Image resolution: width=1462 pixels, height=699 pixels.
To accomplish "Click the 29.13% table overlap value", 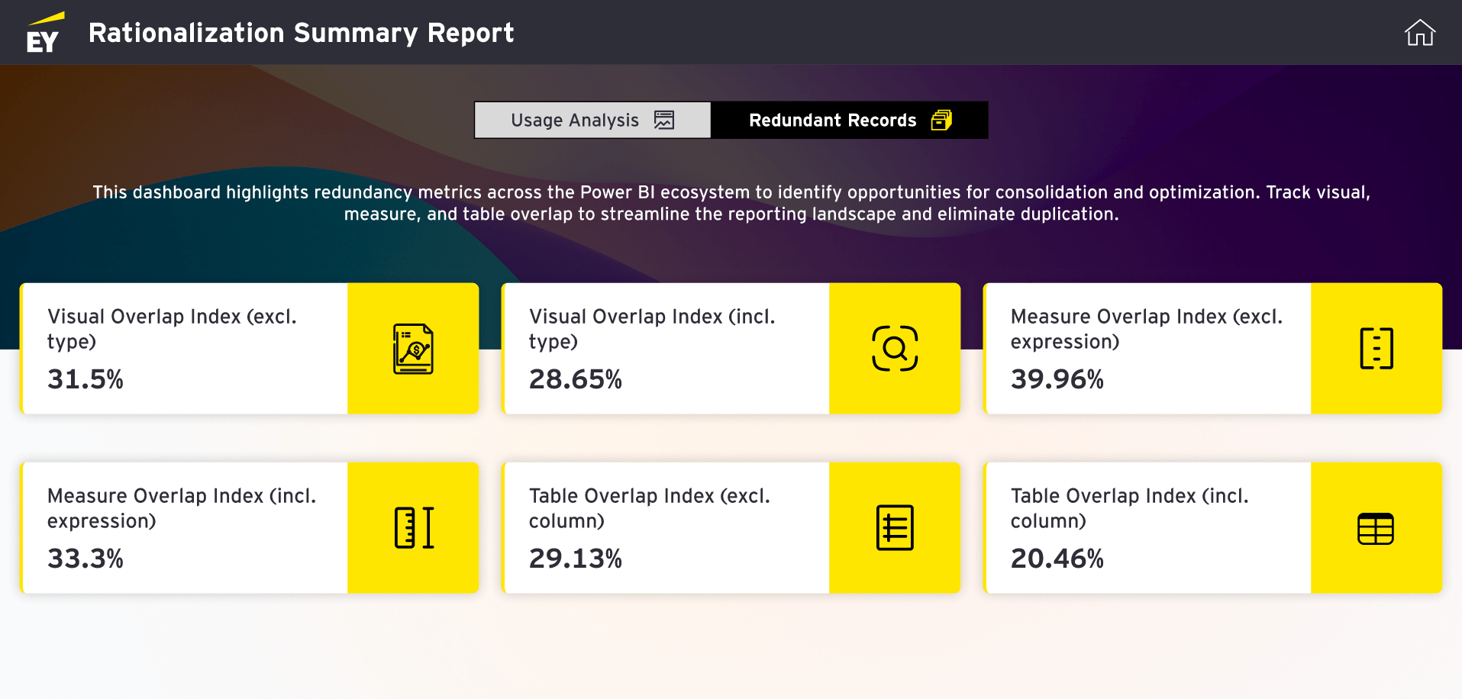I will [576, 559].
